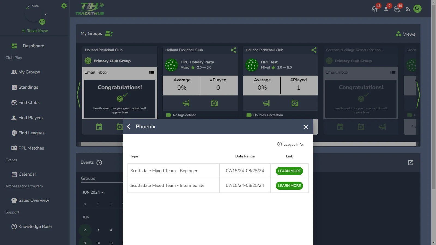
Task: Click camera icon on HPC Test card
Action: 295,103
